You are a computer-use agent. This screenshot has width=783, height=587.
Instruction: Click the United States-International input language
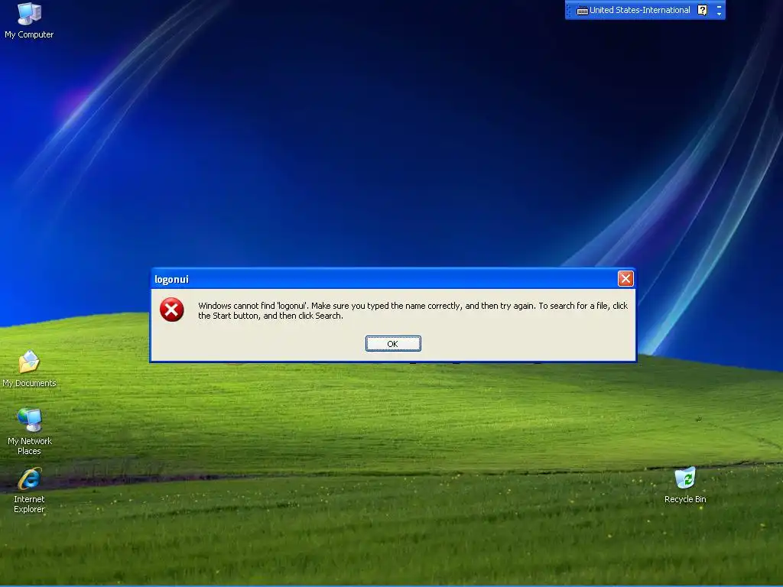[639, 10]
